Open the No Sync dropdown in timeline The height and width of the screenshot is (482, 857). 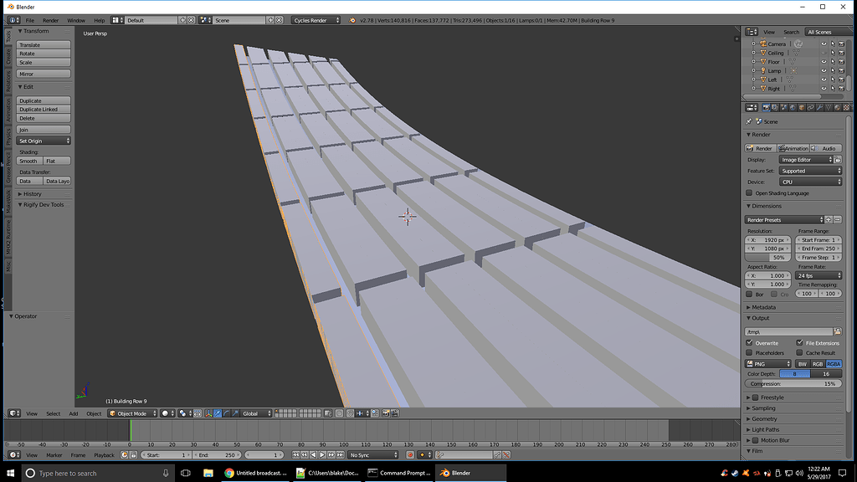[x=374, y=454]
